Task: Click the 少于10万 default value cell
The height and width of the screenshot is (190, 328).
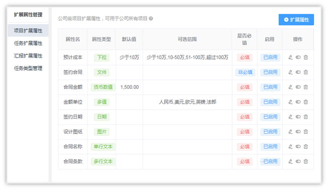Action: coord(129,58)
